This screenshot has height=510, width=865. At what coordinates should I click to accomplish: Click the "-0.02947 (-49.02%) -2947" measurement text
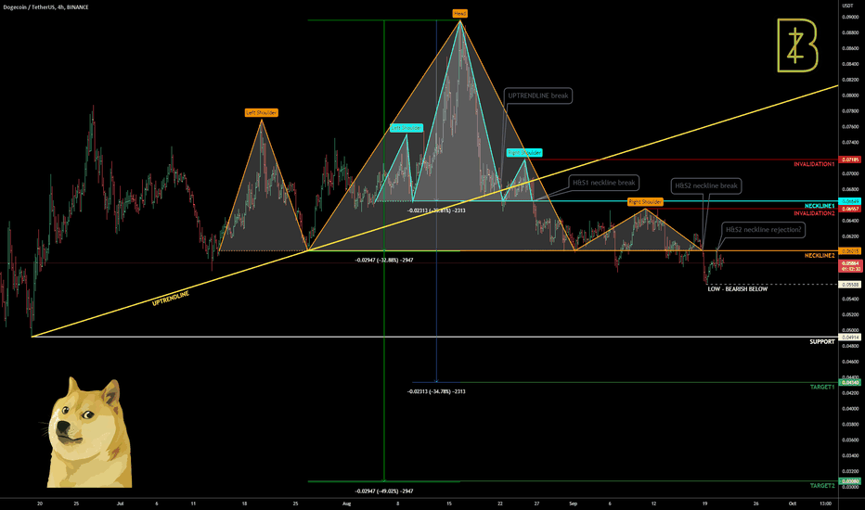coord(384,491)
